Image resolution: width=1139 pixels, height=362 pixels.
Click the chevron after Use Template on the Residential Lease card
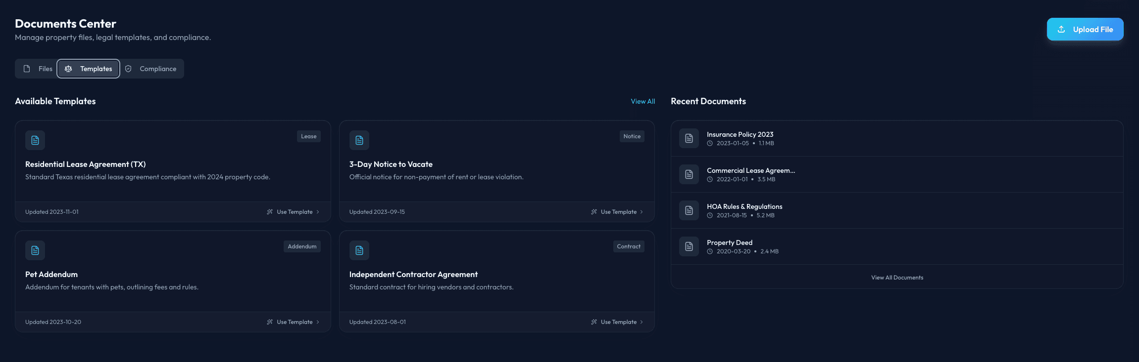tap(318, 212)
